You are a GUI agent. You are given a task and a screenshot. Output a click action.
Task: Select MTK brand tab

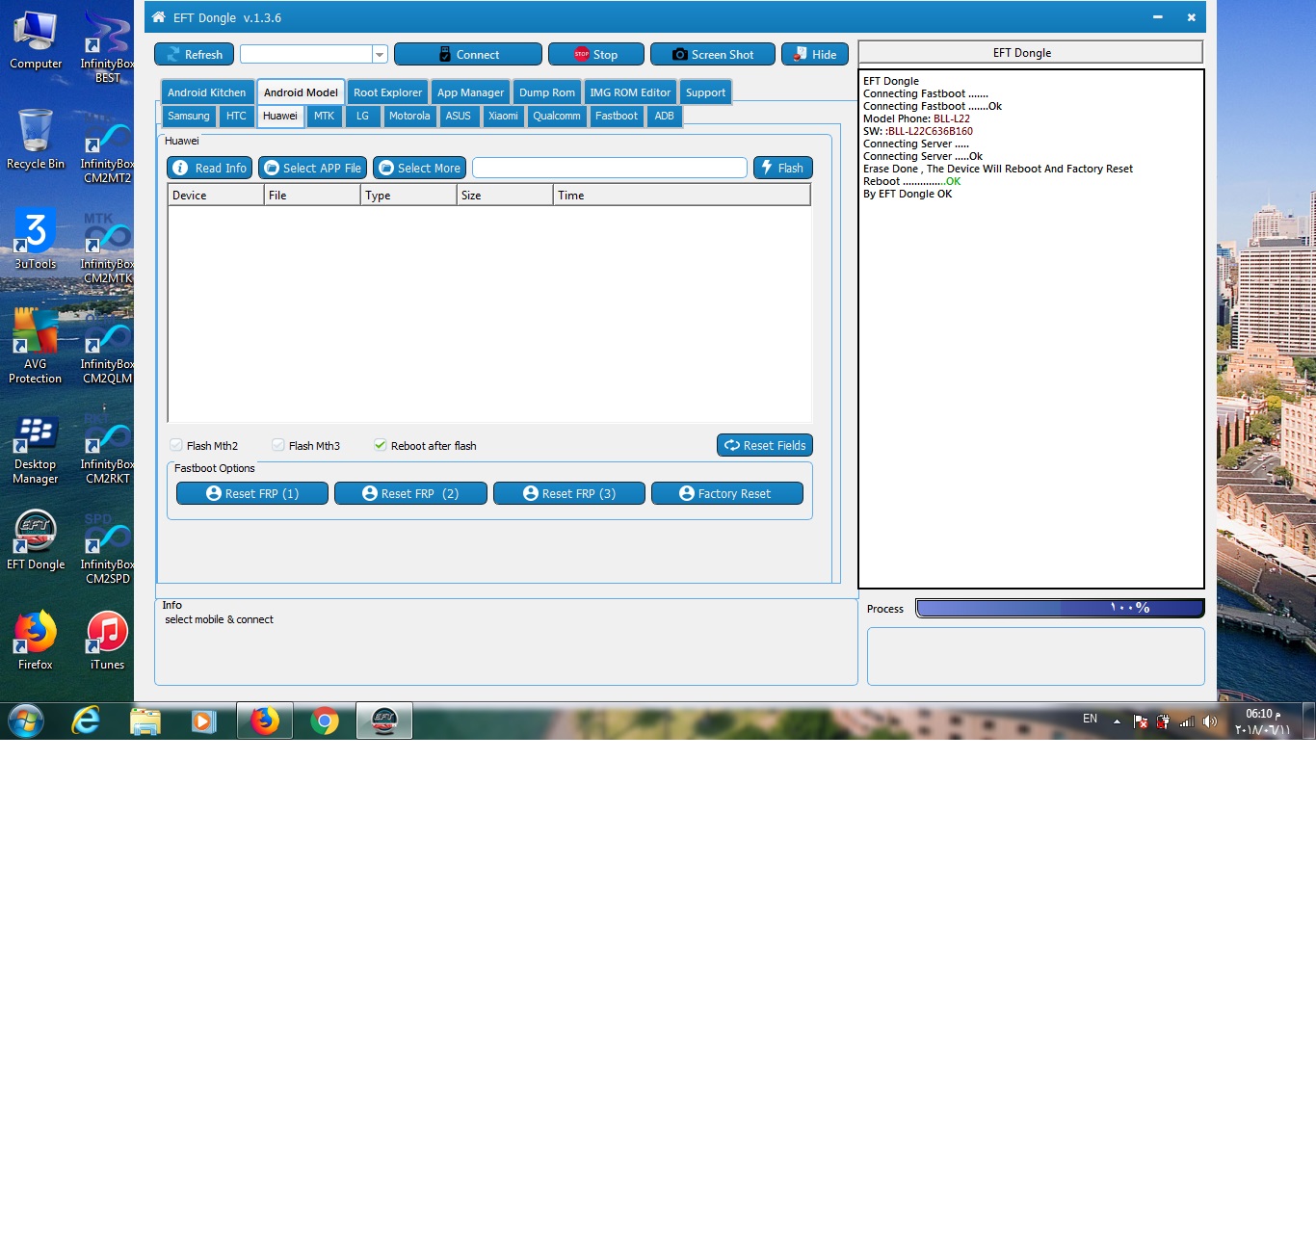[x=324, y=116]
